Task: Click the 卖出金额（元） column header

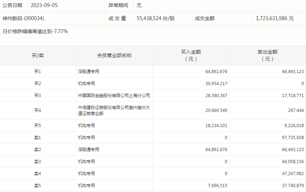Action: tap(268, 55)
